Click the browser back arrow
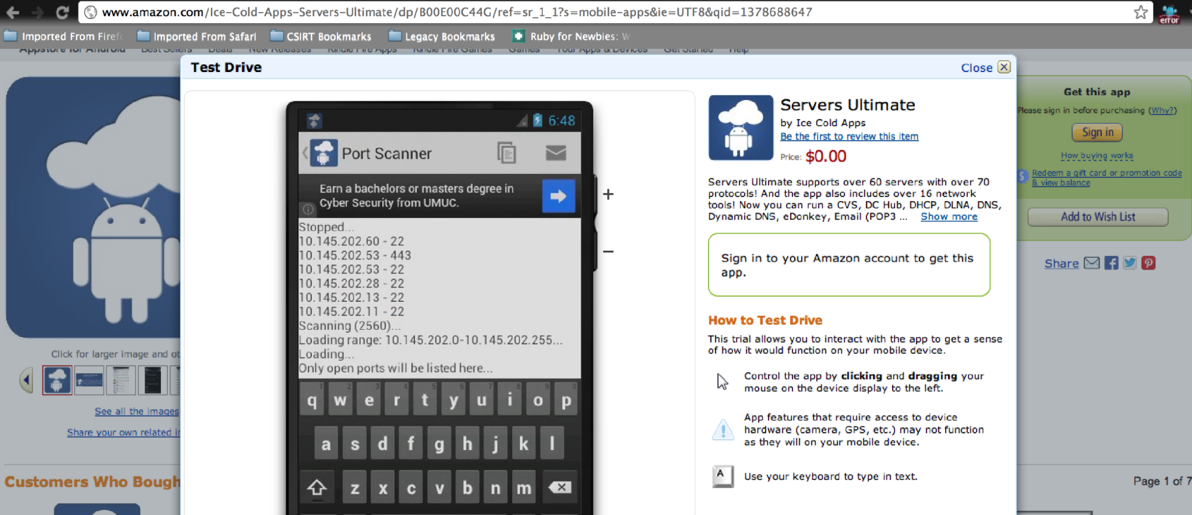The height and width of the screenshot is (515, 1192). (13, 12)
